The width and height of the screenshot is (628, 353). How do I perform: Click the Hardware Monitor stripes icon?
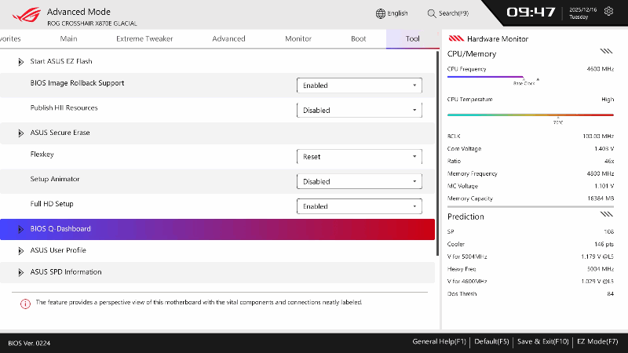456,38
